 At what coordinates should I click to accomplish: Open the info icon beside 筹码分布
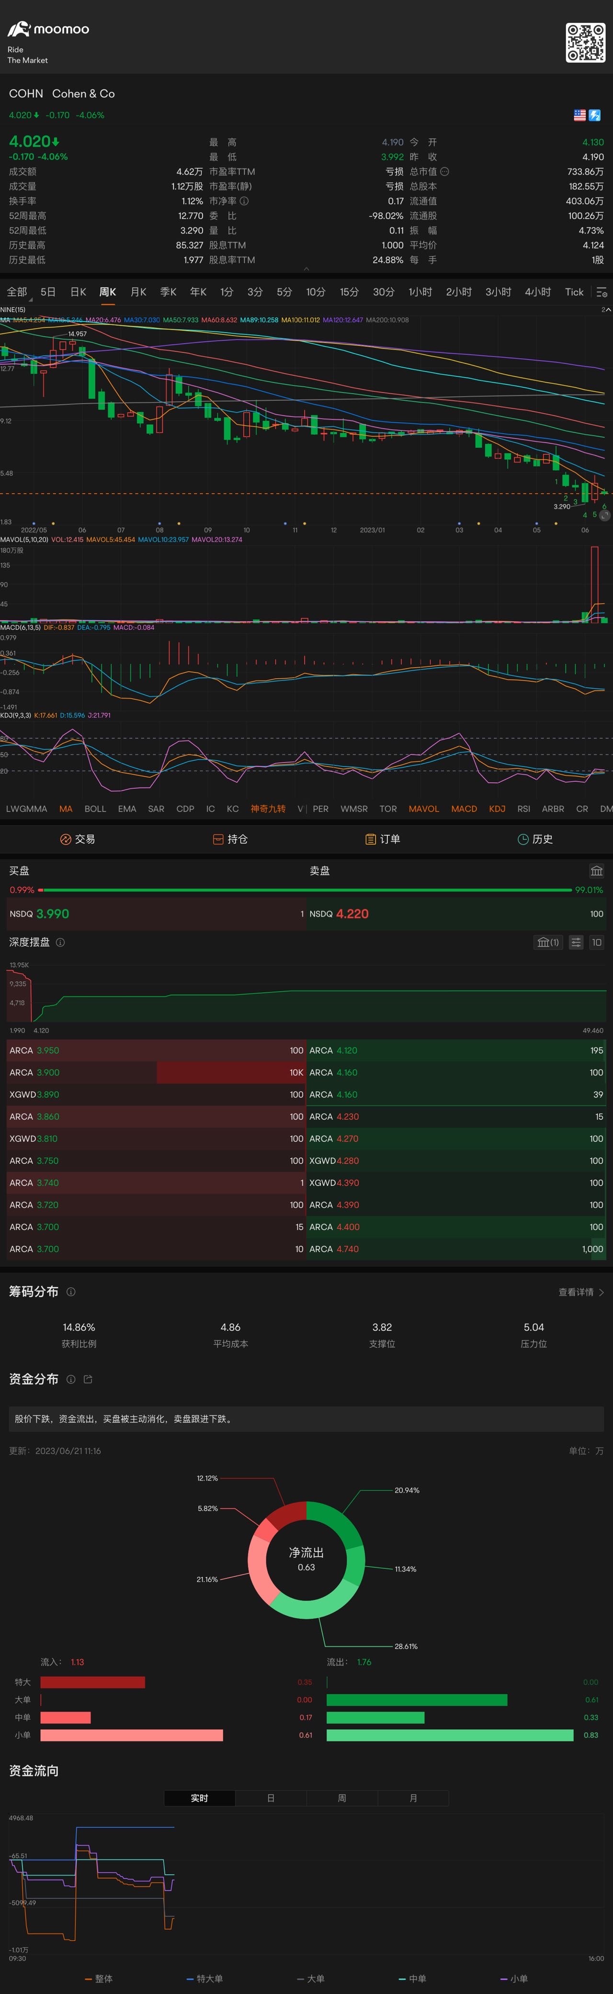[71, 1292]
